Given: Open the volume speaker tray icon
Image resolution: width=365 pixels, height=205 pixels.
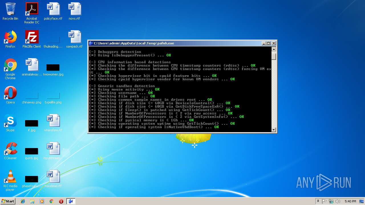Looking at the screenshot, I should coord(338,201).
